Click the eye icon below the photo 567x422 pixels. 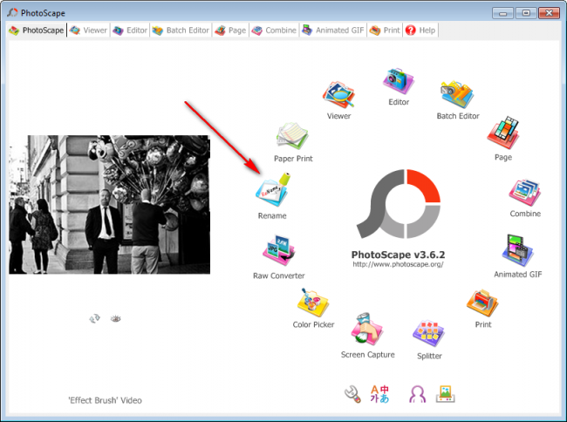pyautogui.click(x=116, y=318)
